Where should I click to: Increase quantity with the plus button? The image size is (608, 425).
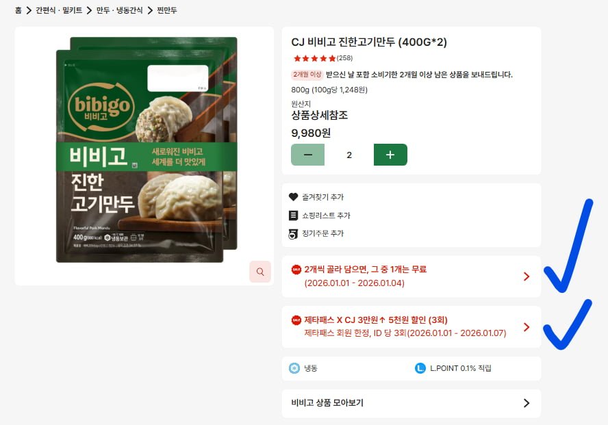(x=390, y=155)
